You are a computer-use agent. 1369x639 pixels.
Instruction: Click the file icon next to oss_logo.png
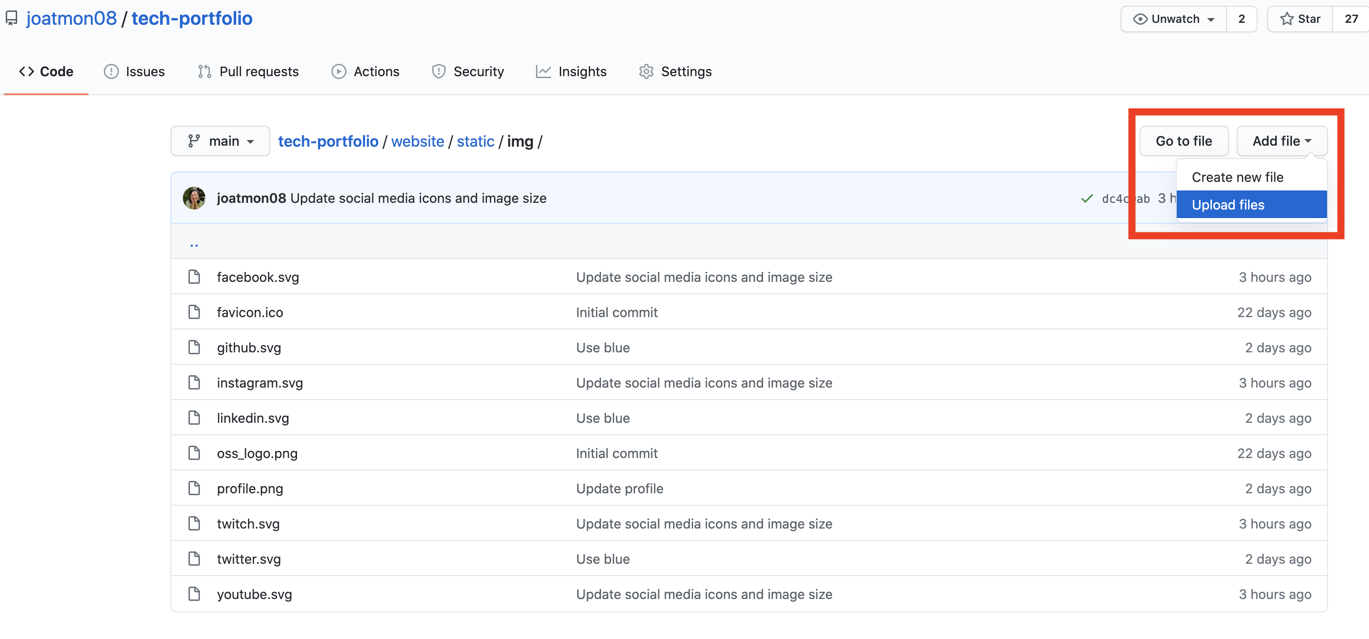tap(194, 453)
